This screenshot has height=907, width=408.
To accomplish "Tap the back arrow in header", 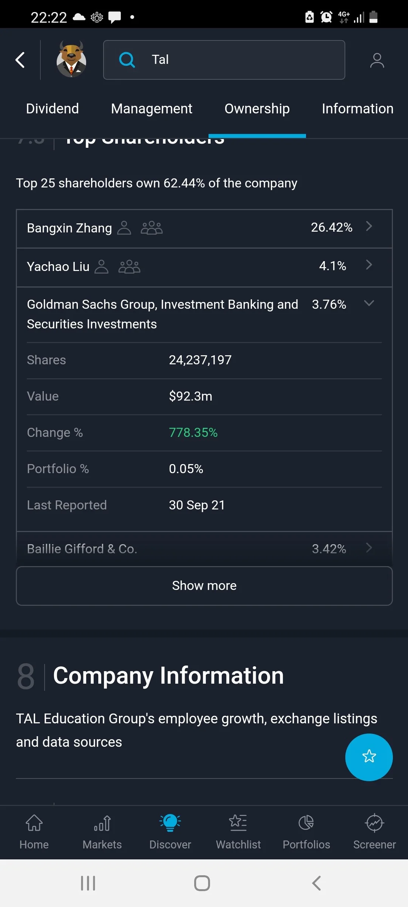I will [20, 60].
